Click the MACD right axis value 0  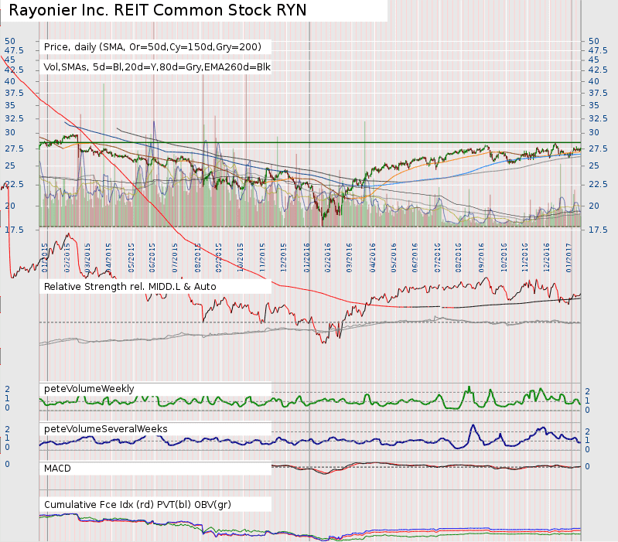pyautogui.click(x=587, y=466)
